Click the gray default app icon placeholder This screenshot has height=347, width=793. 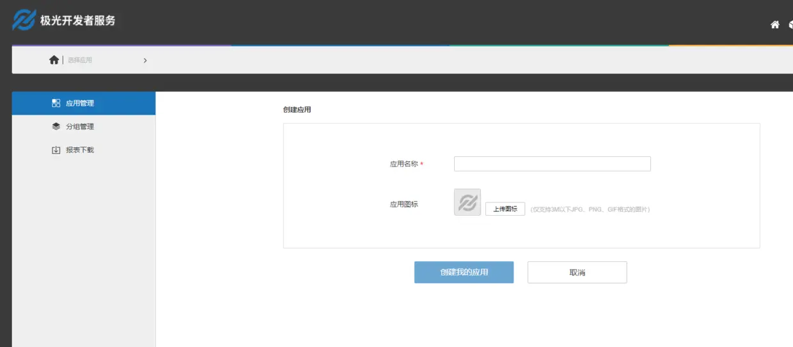point(467,202)
